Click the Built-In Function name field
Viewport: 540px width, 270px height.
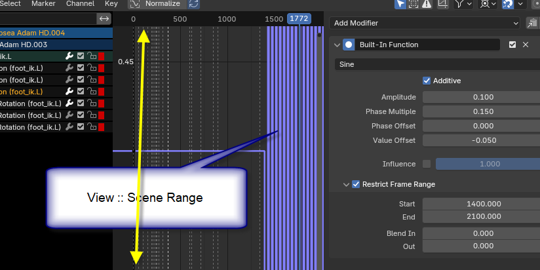click(x=427, y=45)
